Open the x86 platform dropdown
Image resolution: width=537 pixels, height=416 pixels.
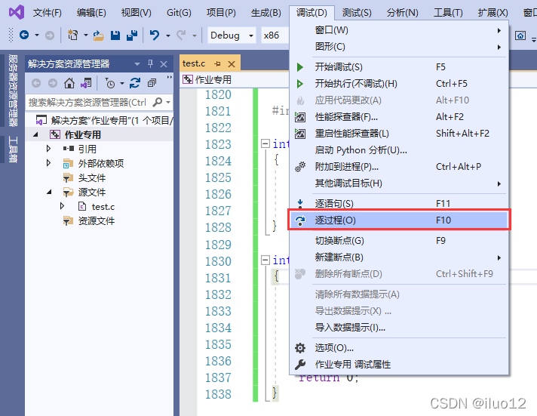click(x=275, y=35)
